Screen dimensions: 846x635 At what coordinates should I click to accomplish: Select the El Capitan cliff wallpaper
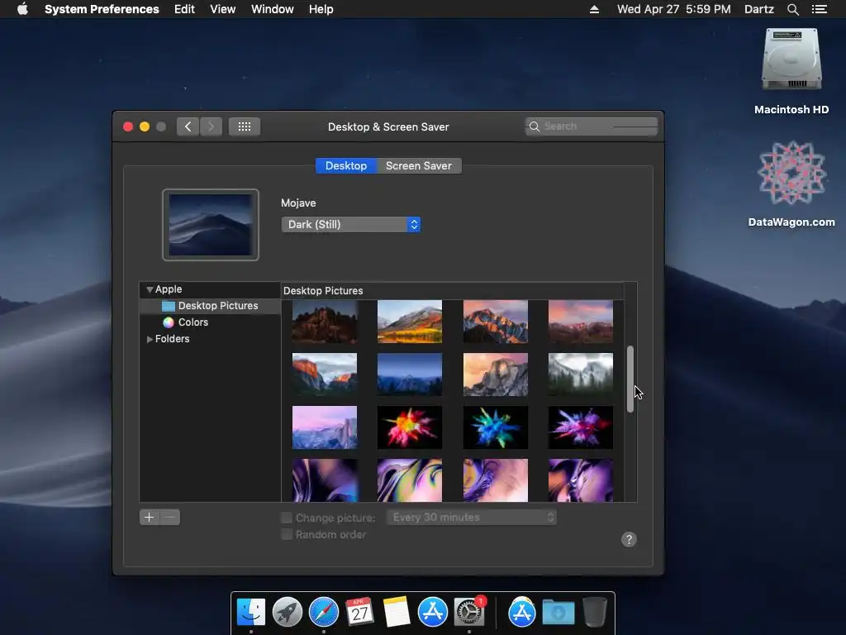324,375
